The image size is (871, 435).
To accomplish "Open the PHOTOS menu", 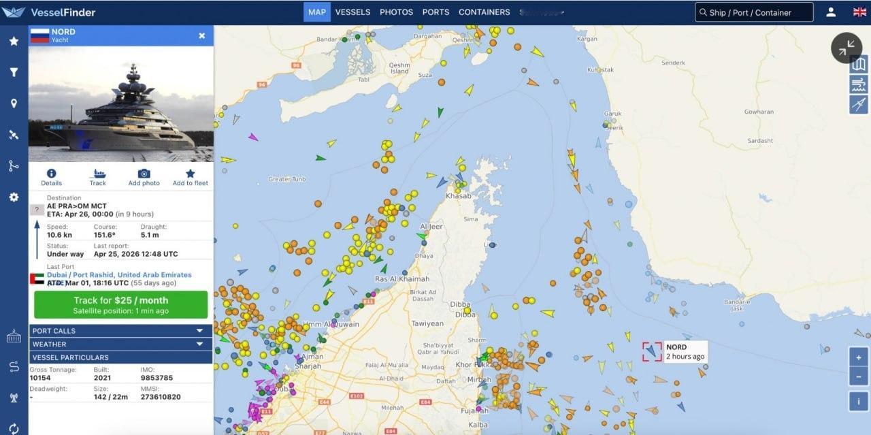I will [x=396, y=12].
